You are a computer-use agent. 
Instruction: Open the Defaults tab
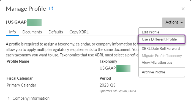tap(56, 32)
